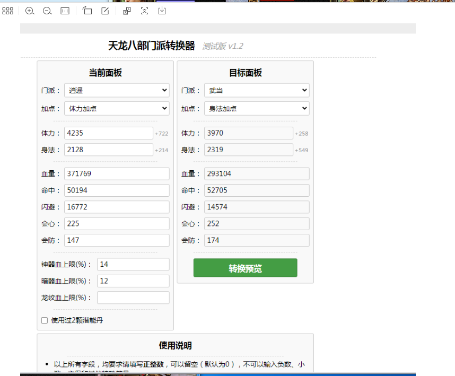Click target 会防 field showing 174

click(x=257, y=240)
